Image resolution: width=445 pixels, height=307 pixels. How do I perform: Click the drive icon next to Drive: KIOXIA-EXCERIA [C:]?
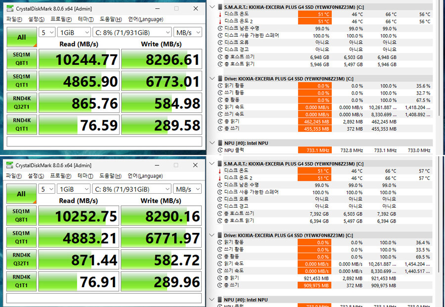pyautogui.click(x=219, y=78)
